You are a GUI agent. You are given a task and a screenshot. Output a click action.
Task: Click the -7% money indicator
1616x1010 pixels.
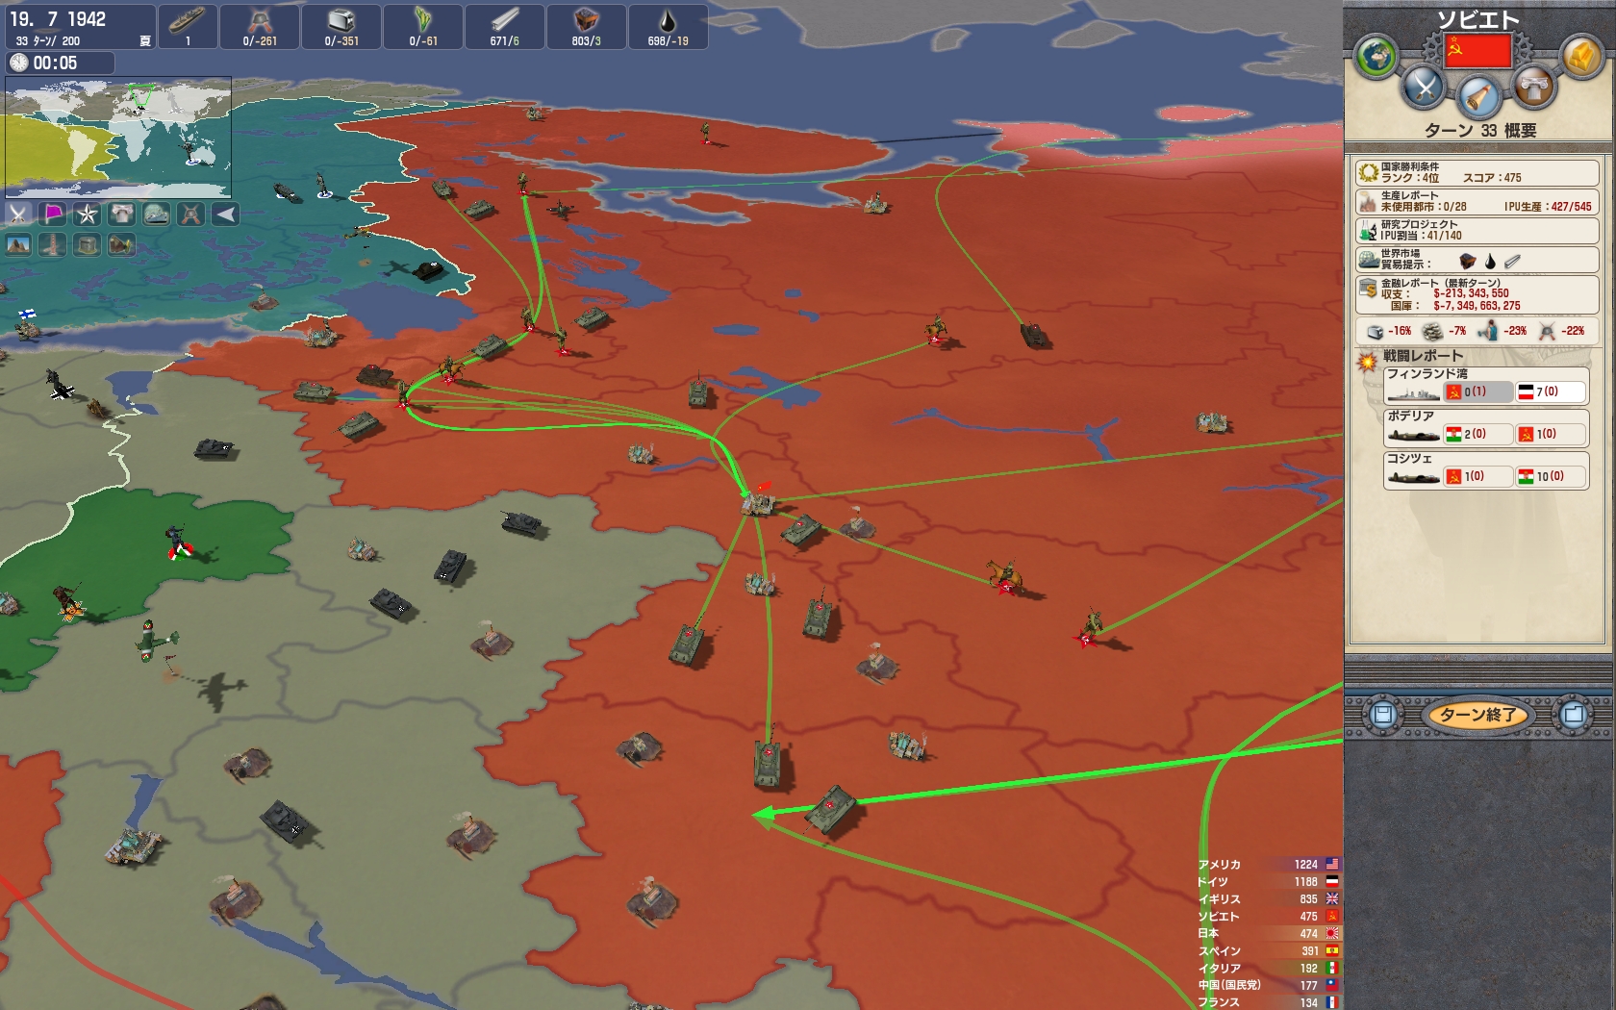tap(1445, 331)
